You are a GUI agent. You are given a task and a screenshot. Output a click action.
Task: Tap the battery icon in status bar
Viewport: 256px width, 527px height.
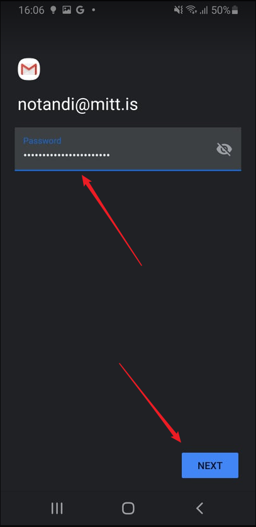[x=235, y=10]
